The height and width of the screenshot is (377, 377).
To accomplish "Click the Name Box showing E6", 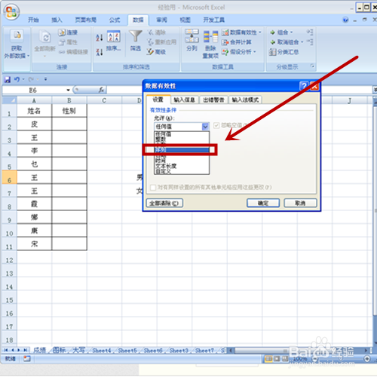I will (33, 90).
